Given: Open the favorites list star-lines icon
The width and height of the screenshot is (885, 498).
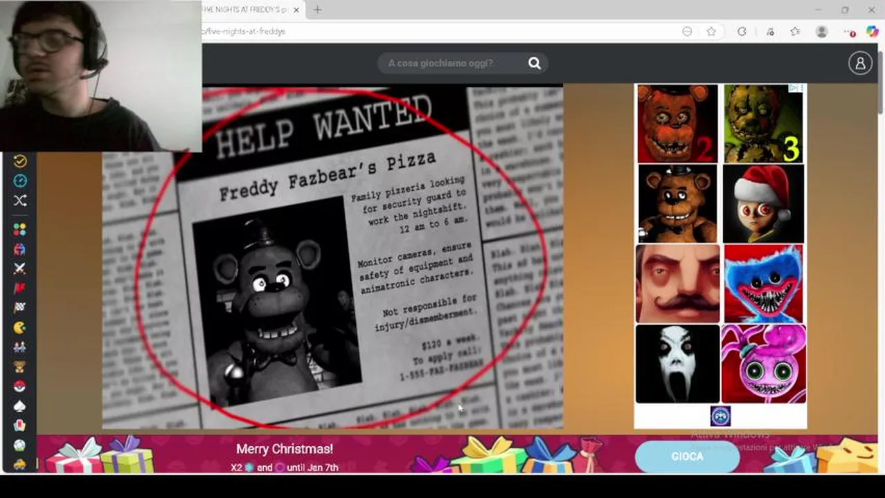Looking at the screenshot, I should (795, 31).
